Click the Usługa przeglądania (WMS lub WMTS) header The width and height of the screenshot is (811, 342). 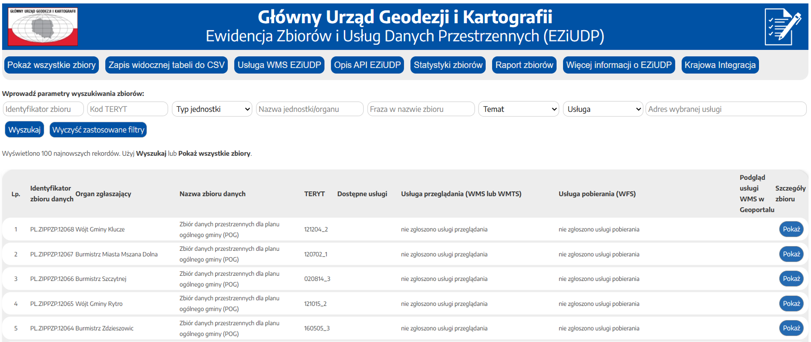pyautogui.click(x=461, y=194)
